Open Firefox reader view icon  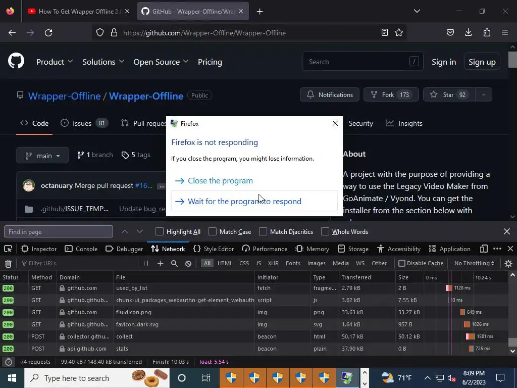coord(384,32)
